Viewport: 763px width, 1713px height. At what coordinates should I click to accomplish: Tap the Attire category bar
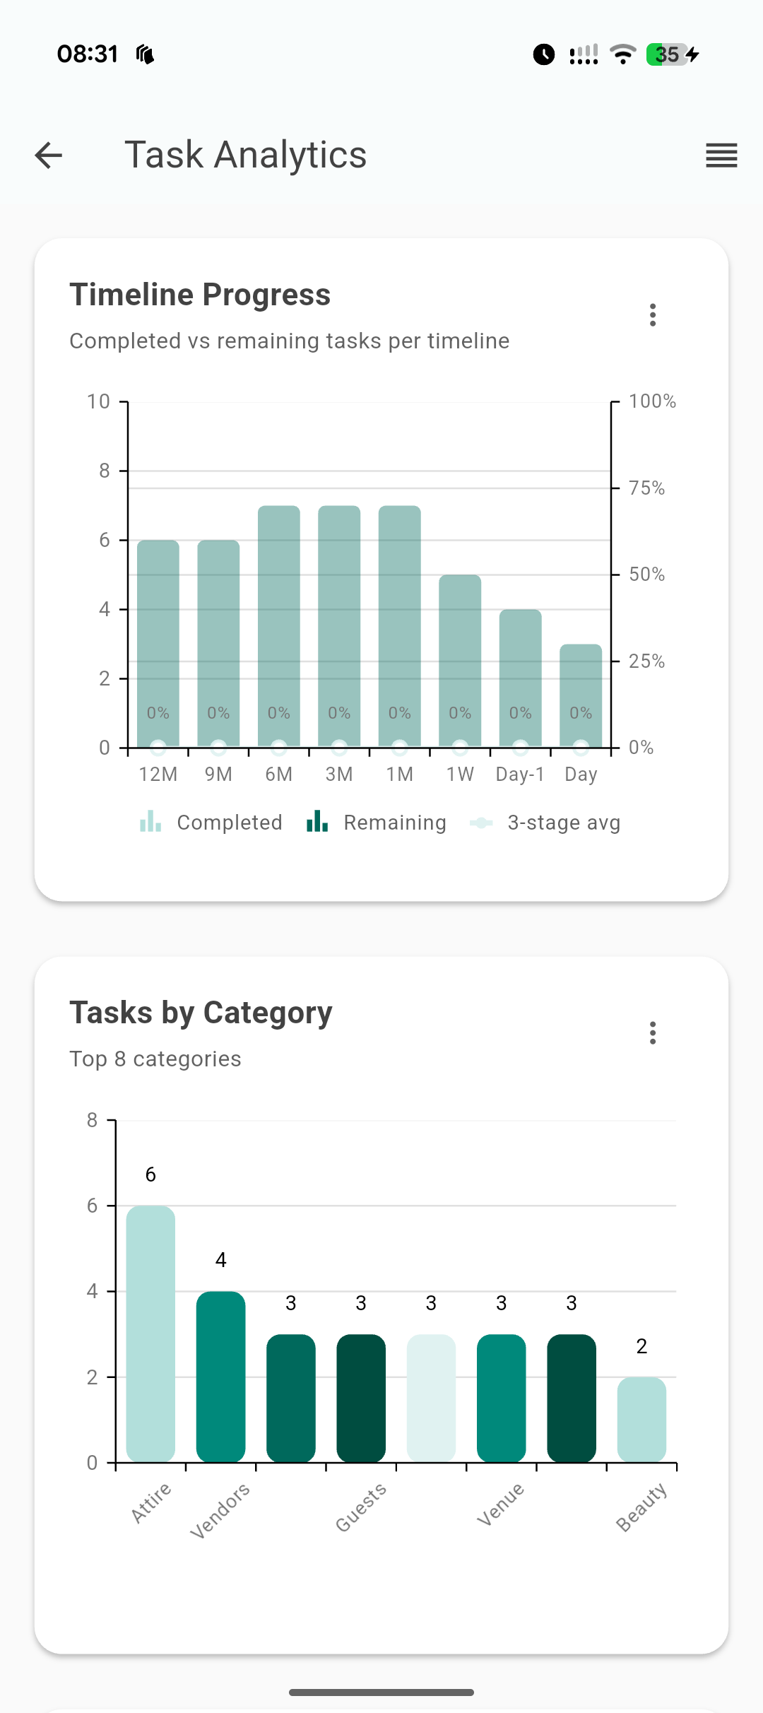tap(150, 1334)
